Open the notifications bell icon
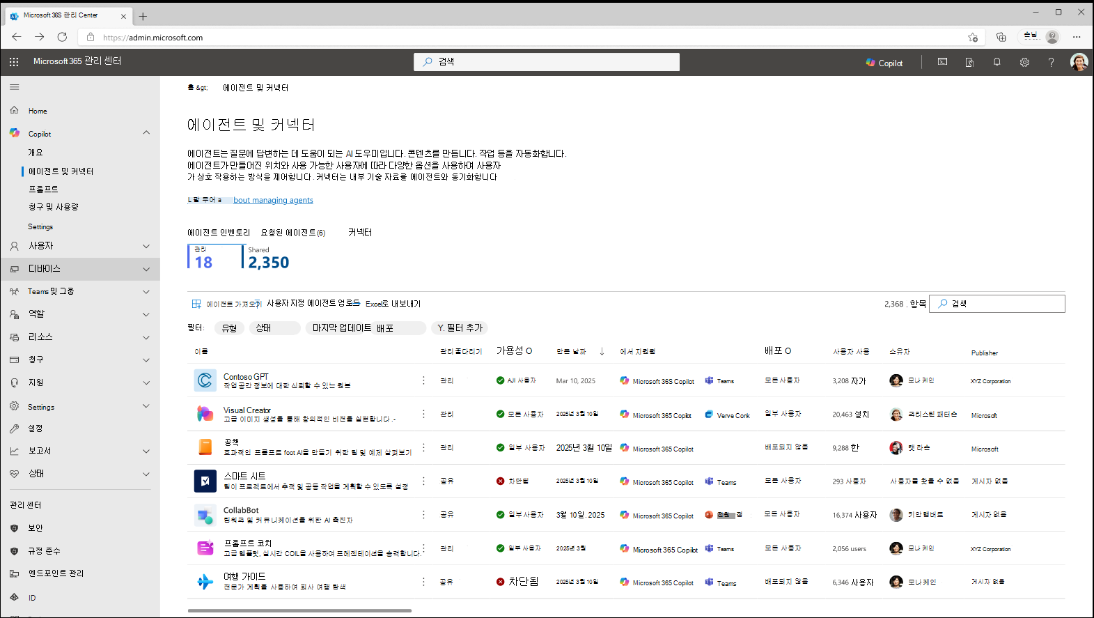Screen dimensions: 1094x618 click(x=997, y=62)
